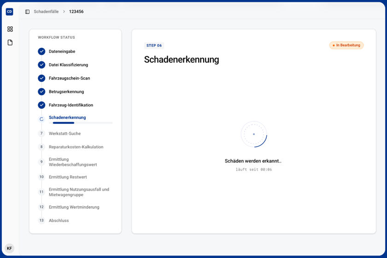
Task: Click the CD logo icon
Action: pos(9,12)
